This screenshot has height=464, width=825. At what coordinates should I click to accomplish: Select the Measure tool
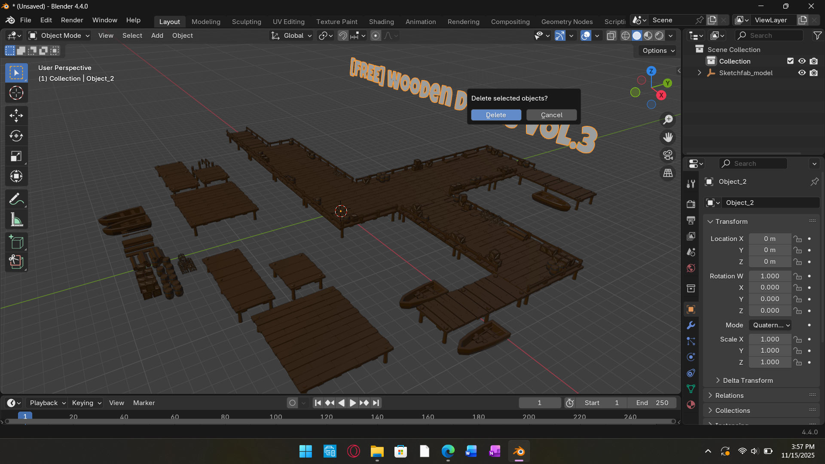point(16,220)
